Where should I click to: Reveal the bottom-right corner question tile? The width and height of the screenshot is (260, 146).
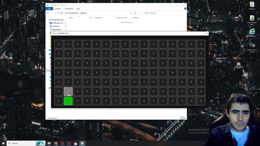tap(201, 101)
